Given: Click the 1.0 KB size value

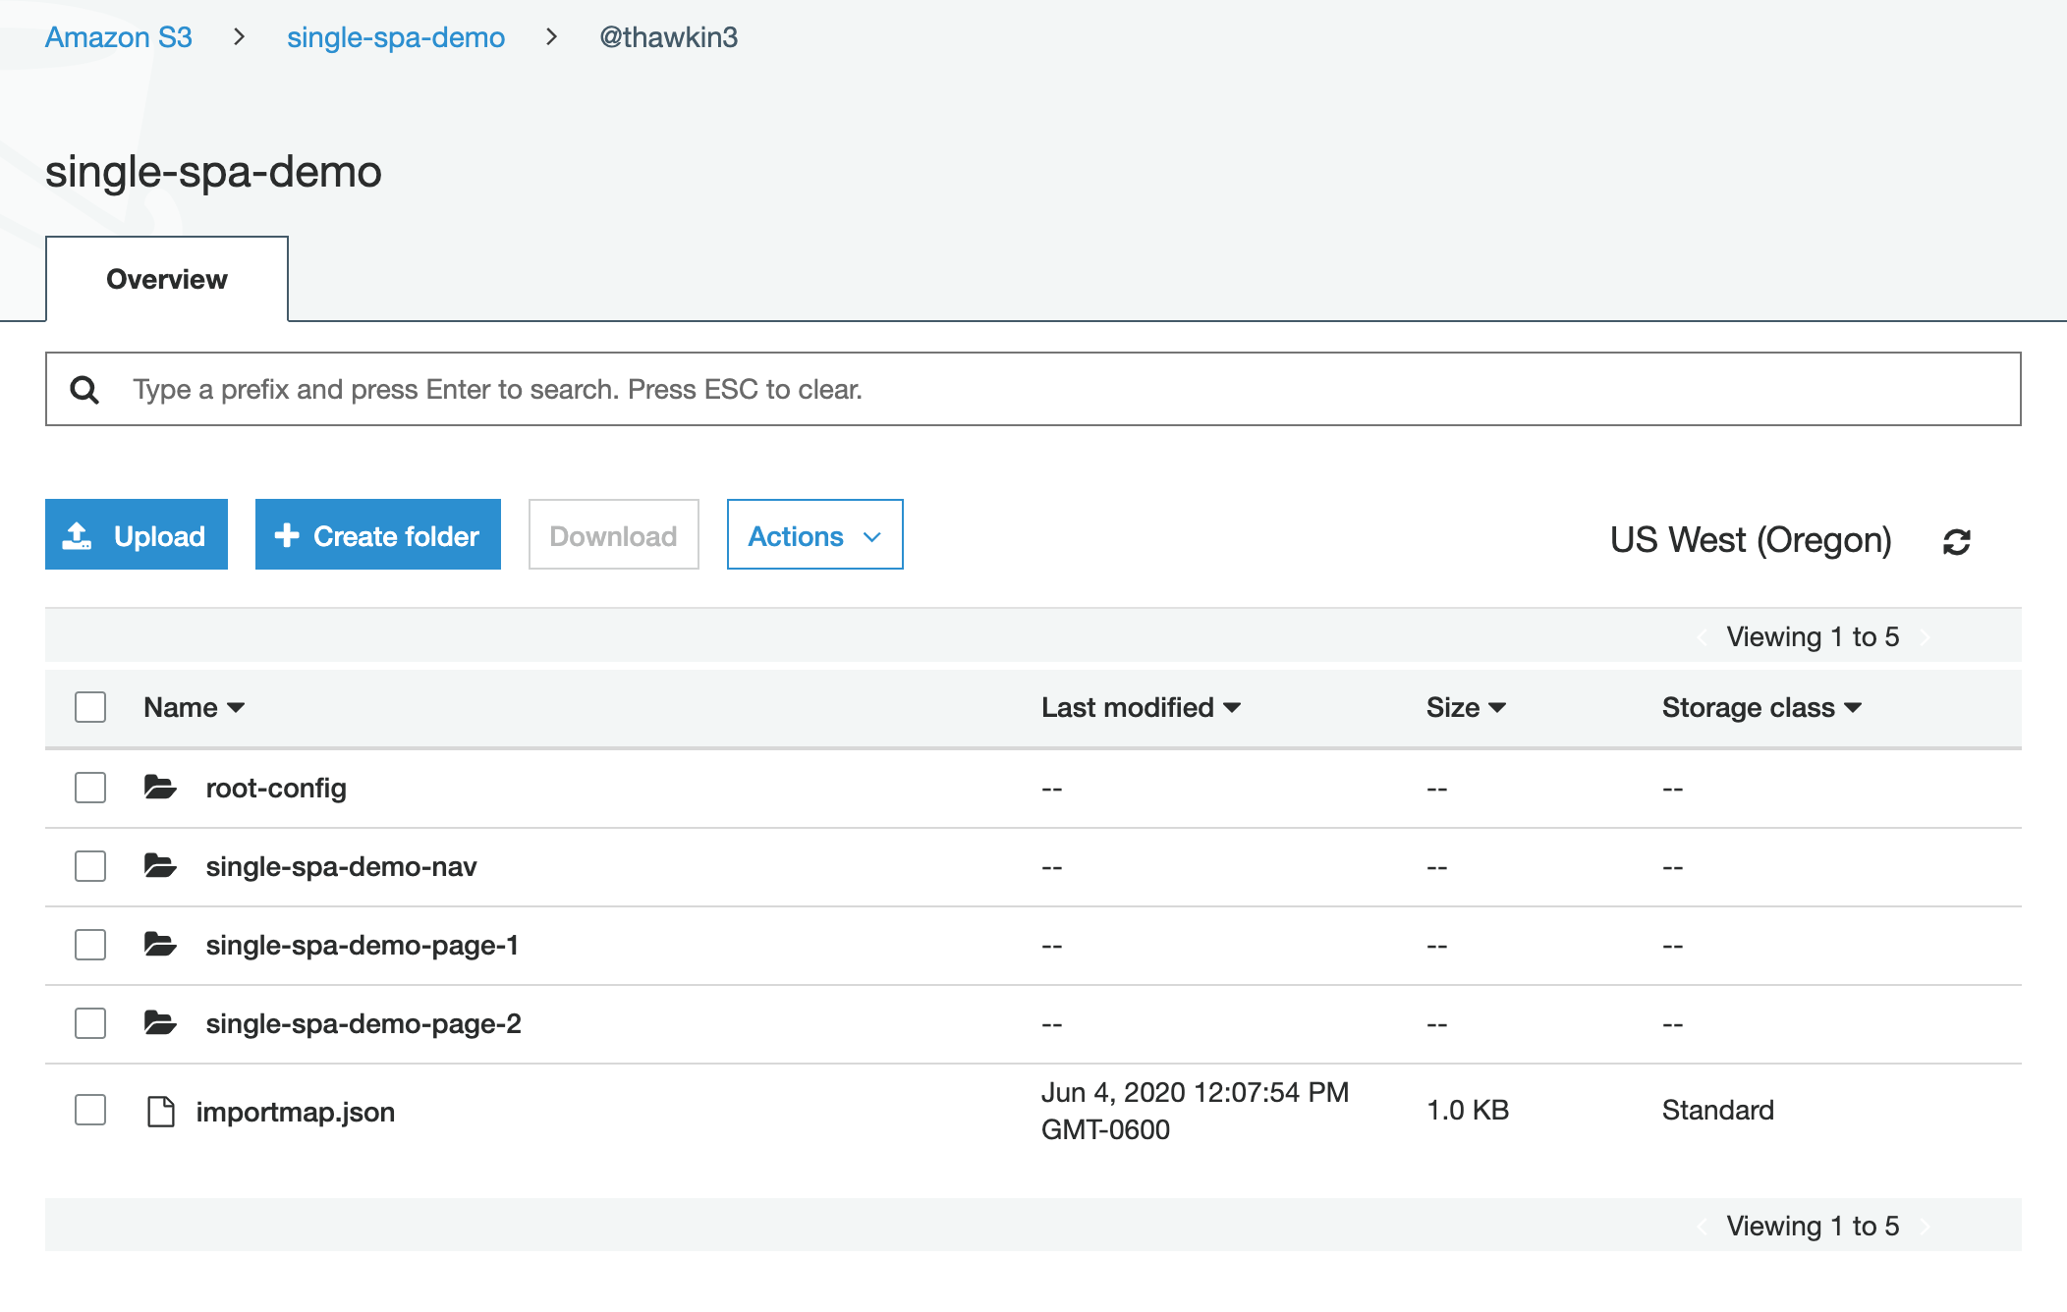Looking at the screenshot, I should 1468,1110.
